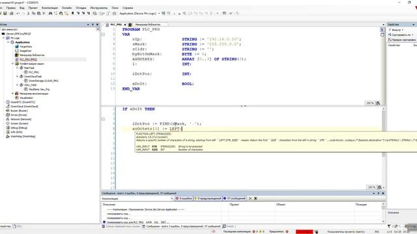Image resolution: width=417 pixels, height=234 pixels.
Task: Click the Network node icon
Action: [x=8, y=119]
